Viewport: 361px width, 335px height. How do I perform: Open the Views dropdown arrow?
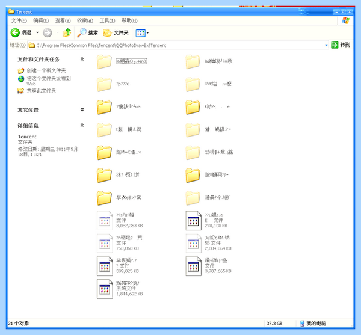[147, 33]
